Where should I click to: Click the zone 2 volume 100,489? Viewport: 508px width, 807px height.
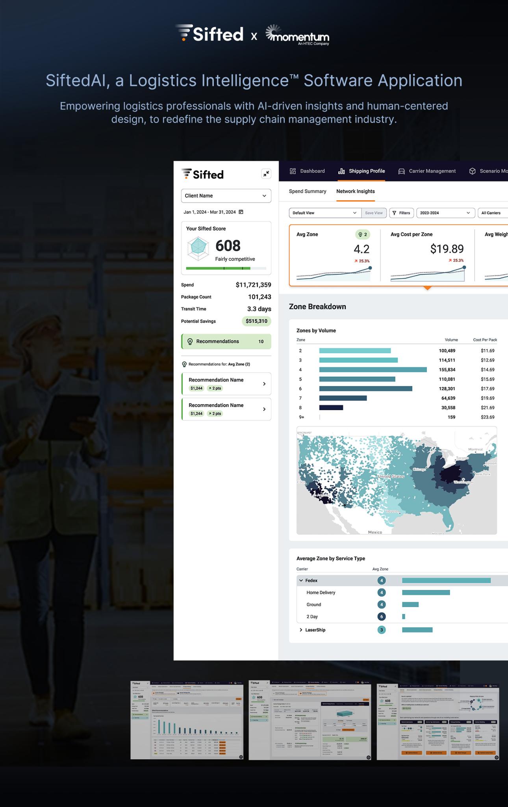click(447, 351)
